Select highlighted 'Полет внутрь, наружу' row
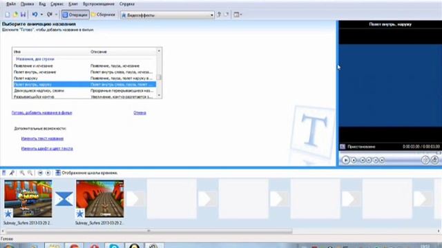This screenshot has height=248, width=442. (84, 84)
